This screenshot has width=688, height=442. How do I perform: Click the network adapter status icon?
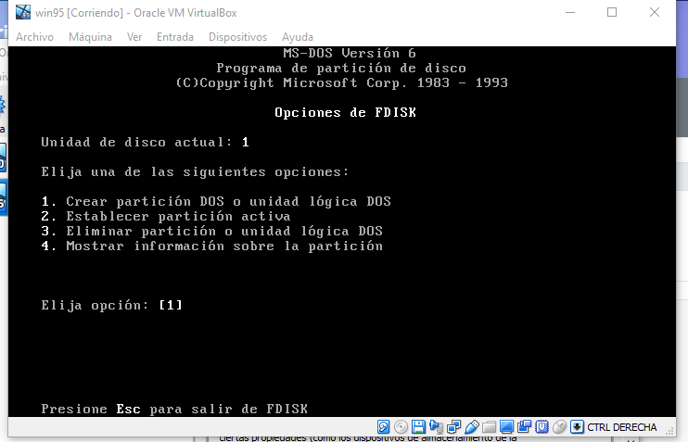pyautogui.click(x=453, y=426)
